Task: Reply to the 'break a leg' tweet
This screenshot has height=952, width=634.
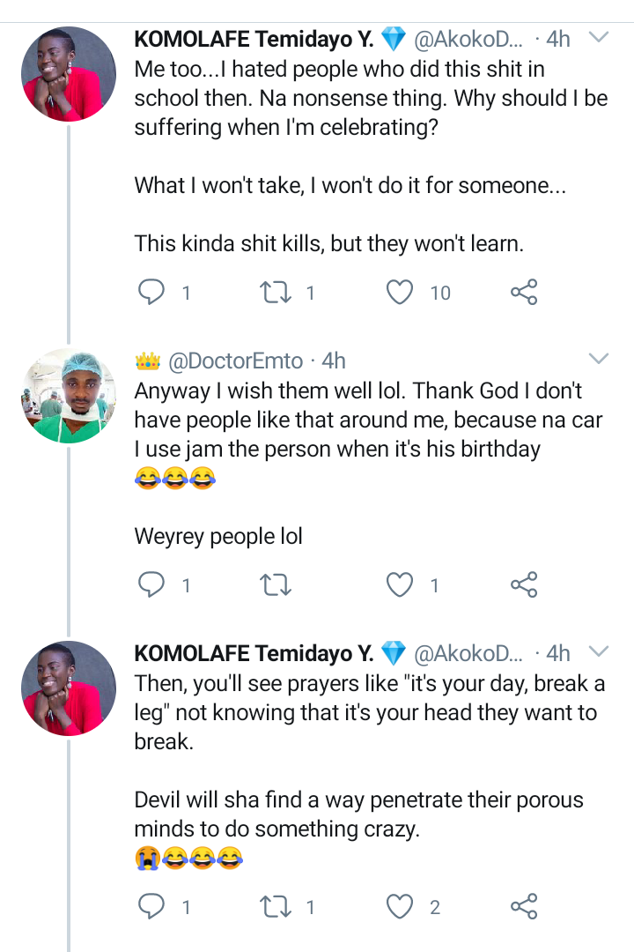Action: pos(151,906)
